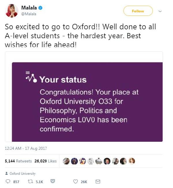Like the tweet with heart icon
Screen dimensions: 173x188
click(x=75, y=181)
